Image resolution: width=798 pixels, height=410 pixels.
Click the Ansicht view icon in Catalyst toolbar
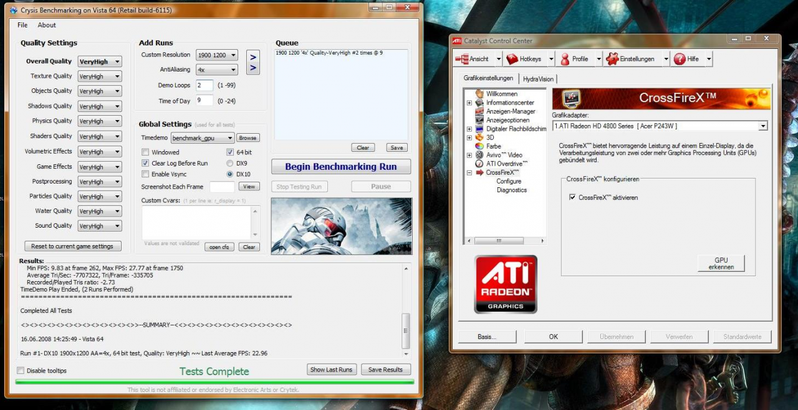[x=462, y=59]
